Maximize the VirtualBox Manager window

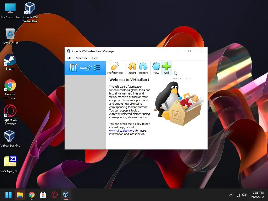tap(189, 51)
